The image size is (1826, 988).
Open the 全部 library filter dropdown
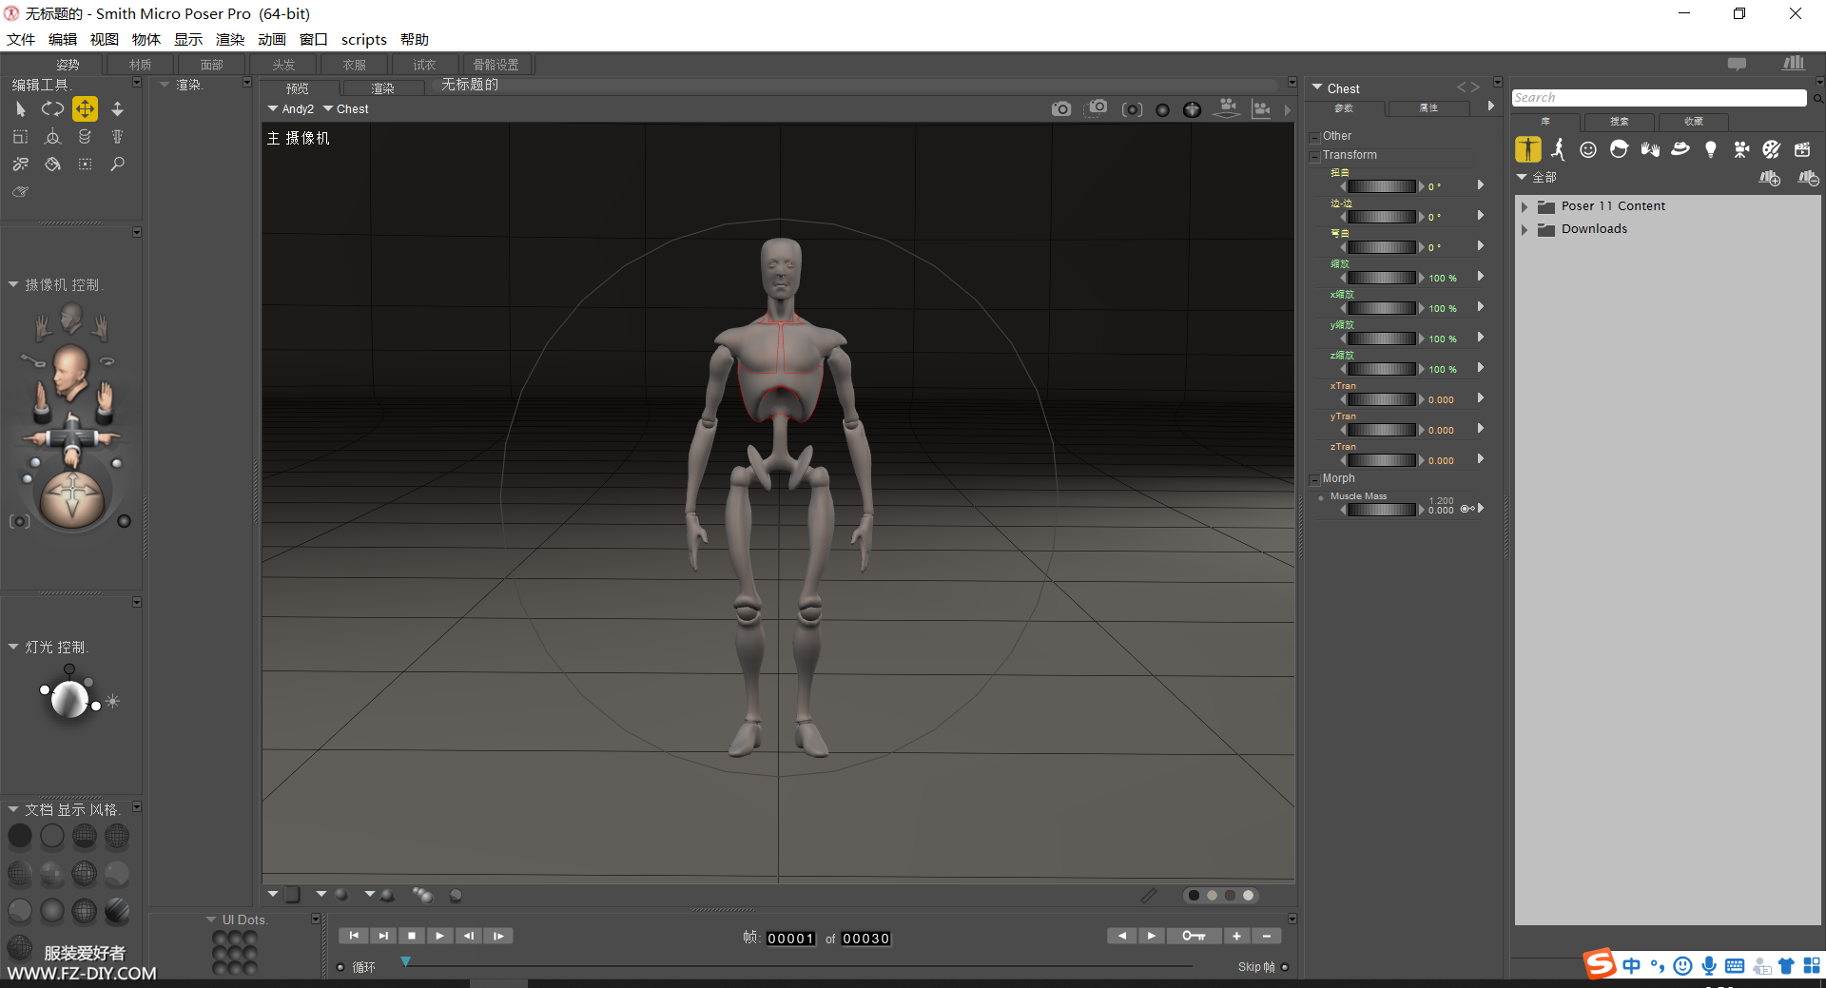point(1536,178)
